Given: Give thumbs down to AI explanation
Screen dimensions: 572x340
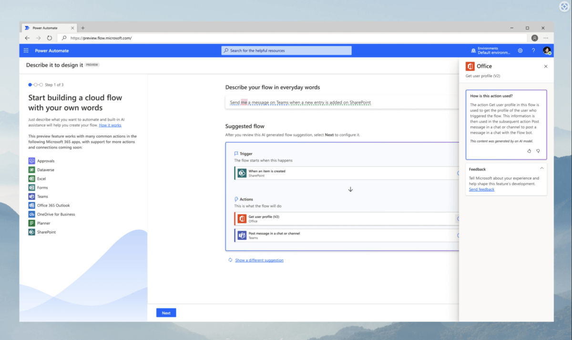Looking at the screenshot, I should [538, 151].
